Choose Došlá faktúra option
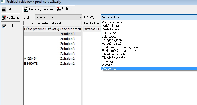 coord(149,29)
